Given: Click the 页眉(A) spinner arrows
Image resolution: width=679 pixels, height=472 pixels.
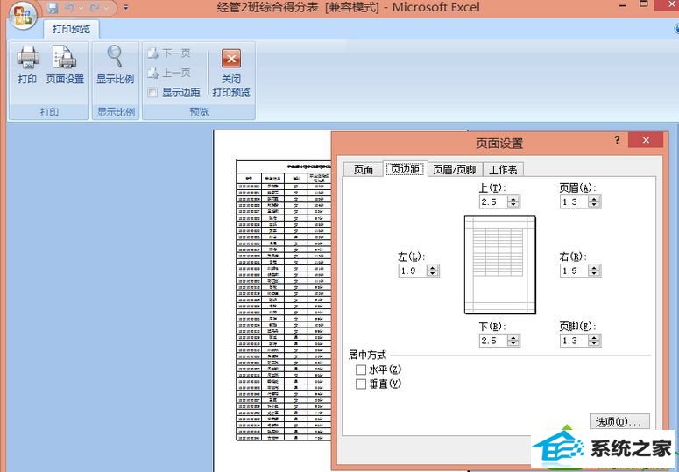Looking at the screenshot, I should 594,201.
